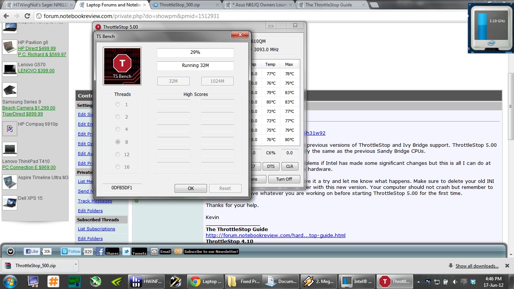Collapse the bottom social toolbar chevron
Image resolution: width=514 pixels, height=289 pixels.
click(x=11, y=251)
